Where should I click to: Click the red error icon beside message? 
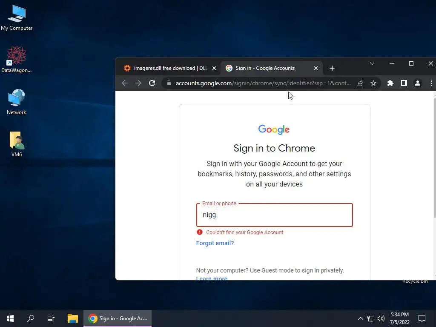[x=199, y=232]
